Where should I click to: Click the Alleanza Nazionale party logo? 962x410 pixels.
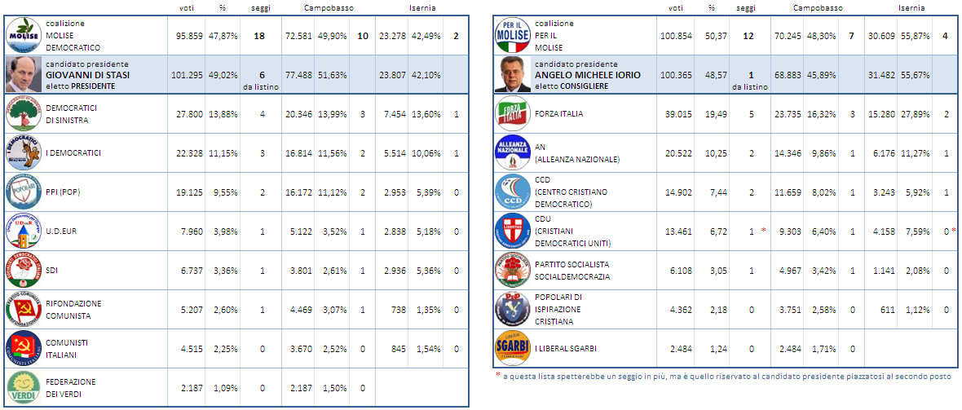[514, 152]
